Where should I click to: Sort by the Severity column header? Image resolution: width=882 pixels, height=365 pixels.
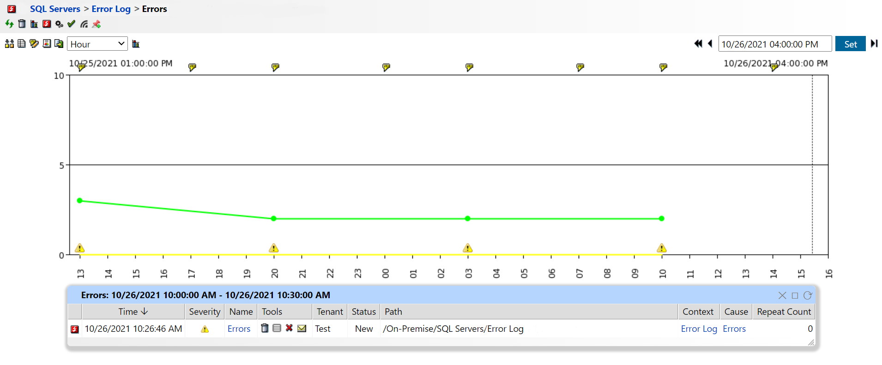tap(205, 312)
